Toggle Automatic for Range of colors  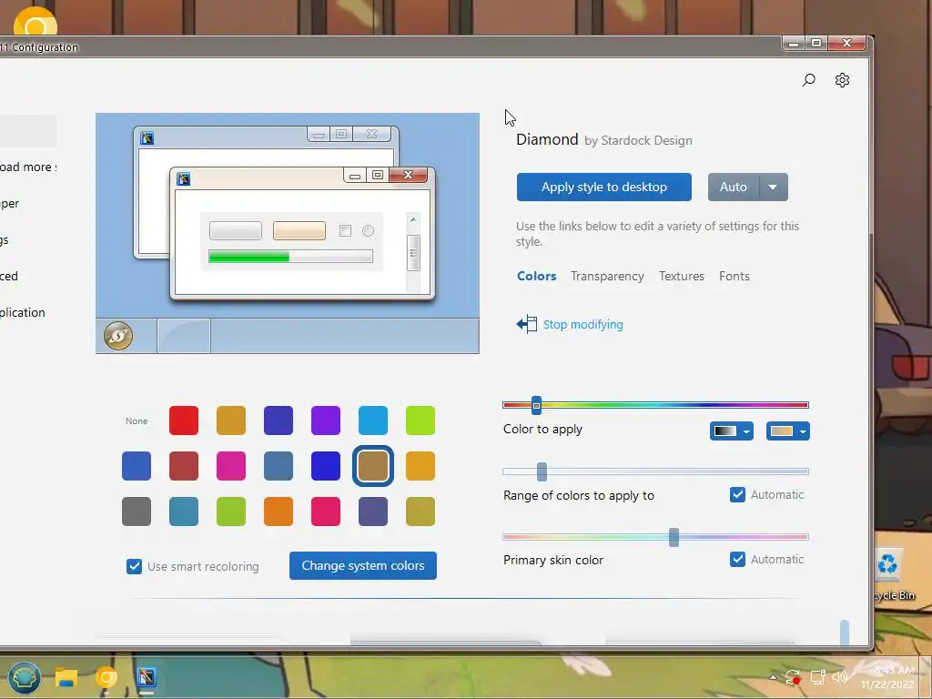click(x=737, y=494)
